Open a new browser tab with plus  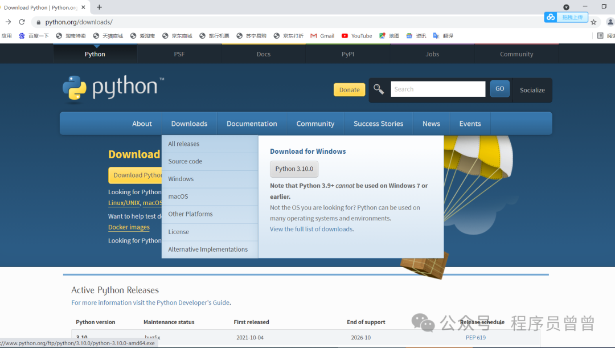99,7
